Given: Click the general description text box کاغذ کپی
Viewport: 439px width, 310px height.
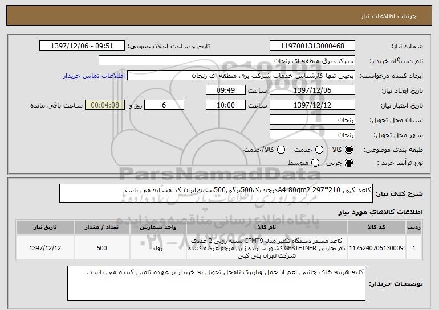Looking at the screenshot, I should point(216,193).
